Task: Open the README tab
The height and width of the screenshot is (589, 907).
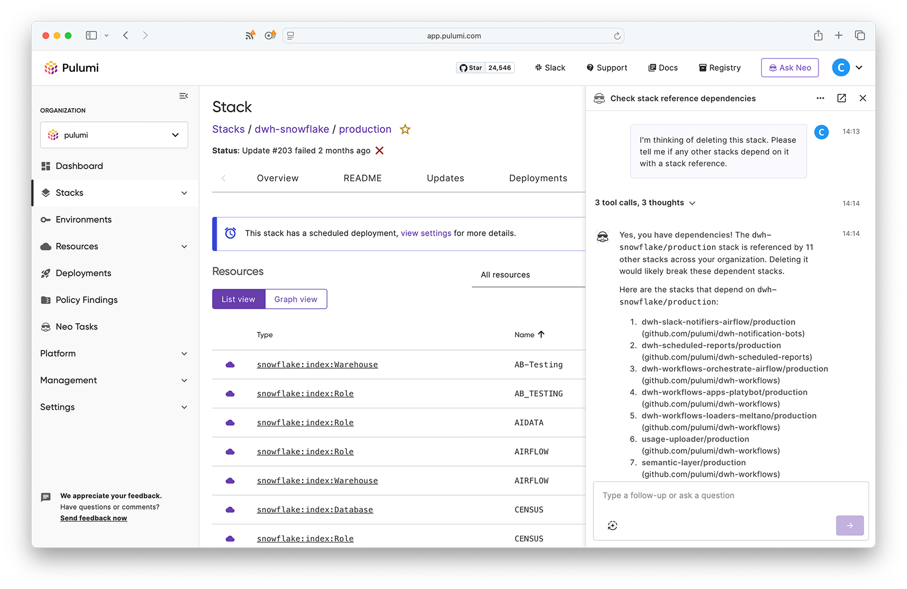Action: coord(362,178)
